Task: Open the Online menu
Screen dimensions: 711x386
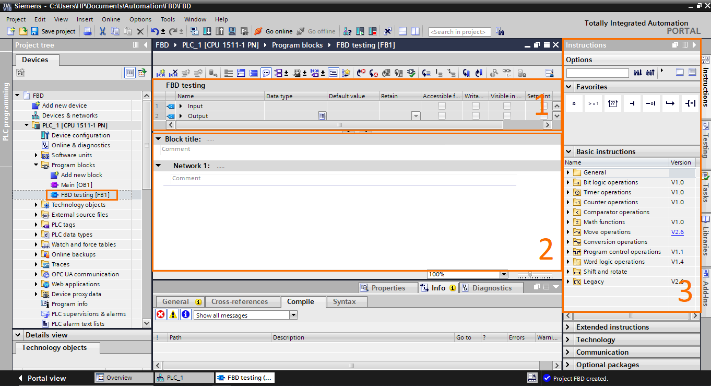Action: [x=111, y=19]
